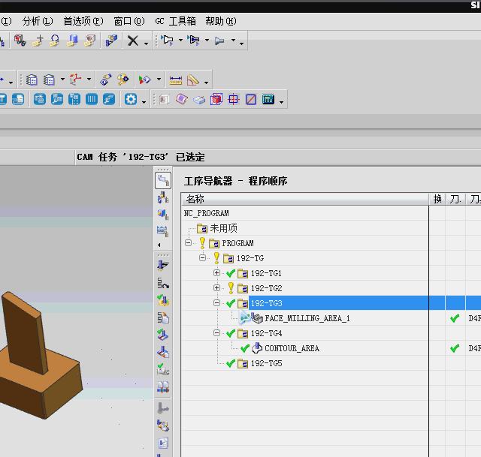481x457 pixels.
Task: Open dropdown after the measure angle icon
Action: pyautogui.click(x=206, y=83)
